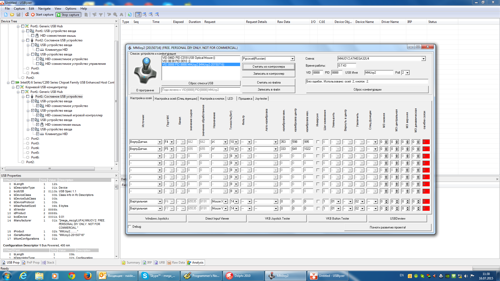Viewport: 500px width, 281px height.
Task: Click the USB Имя MMJoy2 input field
Action: click(378, 73)
